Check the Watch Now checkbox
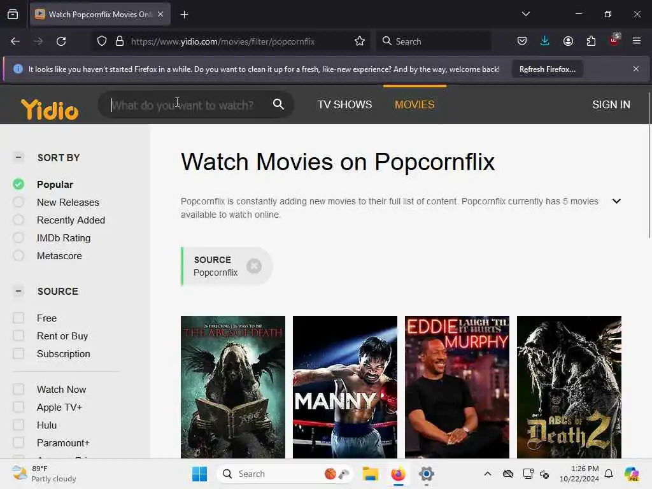652x489 pixels. pos(18,390)
